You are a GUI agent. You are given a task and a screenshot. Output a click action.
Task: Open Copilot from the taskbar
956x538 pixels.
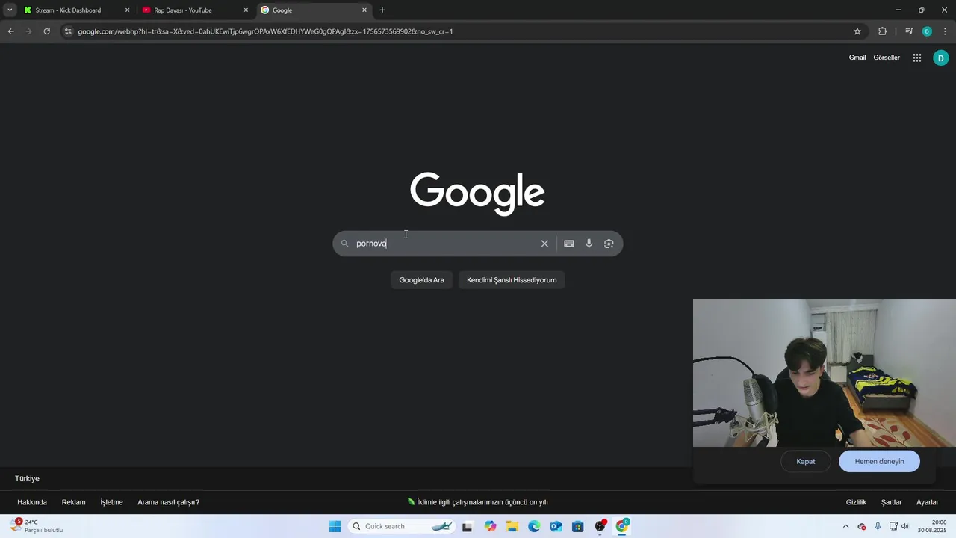pyautogui.click(x=490, y=526)
